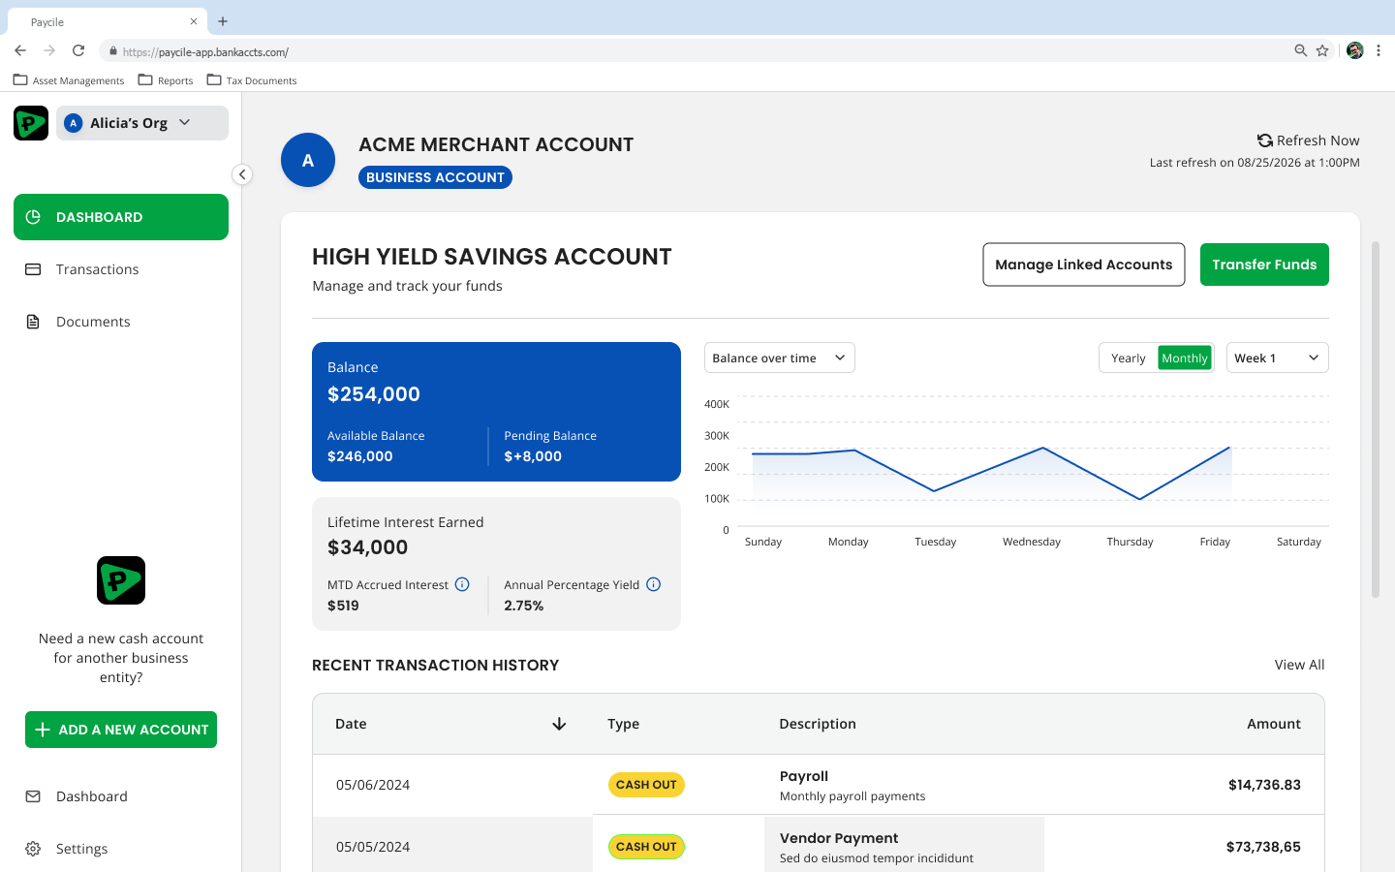The height and width of the screenshot is (872, 1395).
Task: Expand the Alicia's Org switcher
Action: tap(142, 123)
